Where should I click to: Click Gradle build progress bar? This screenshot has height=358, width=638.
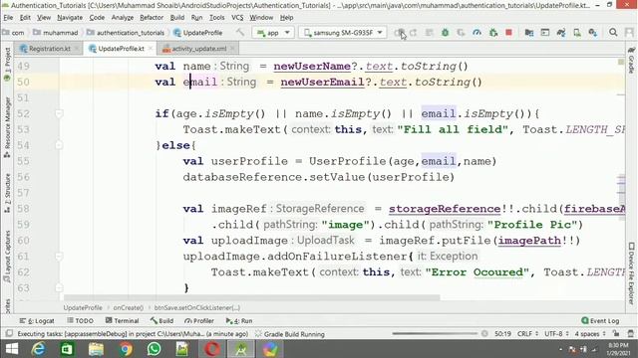(x=435, y=334)
